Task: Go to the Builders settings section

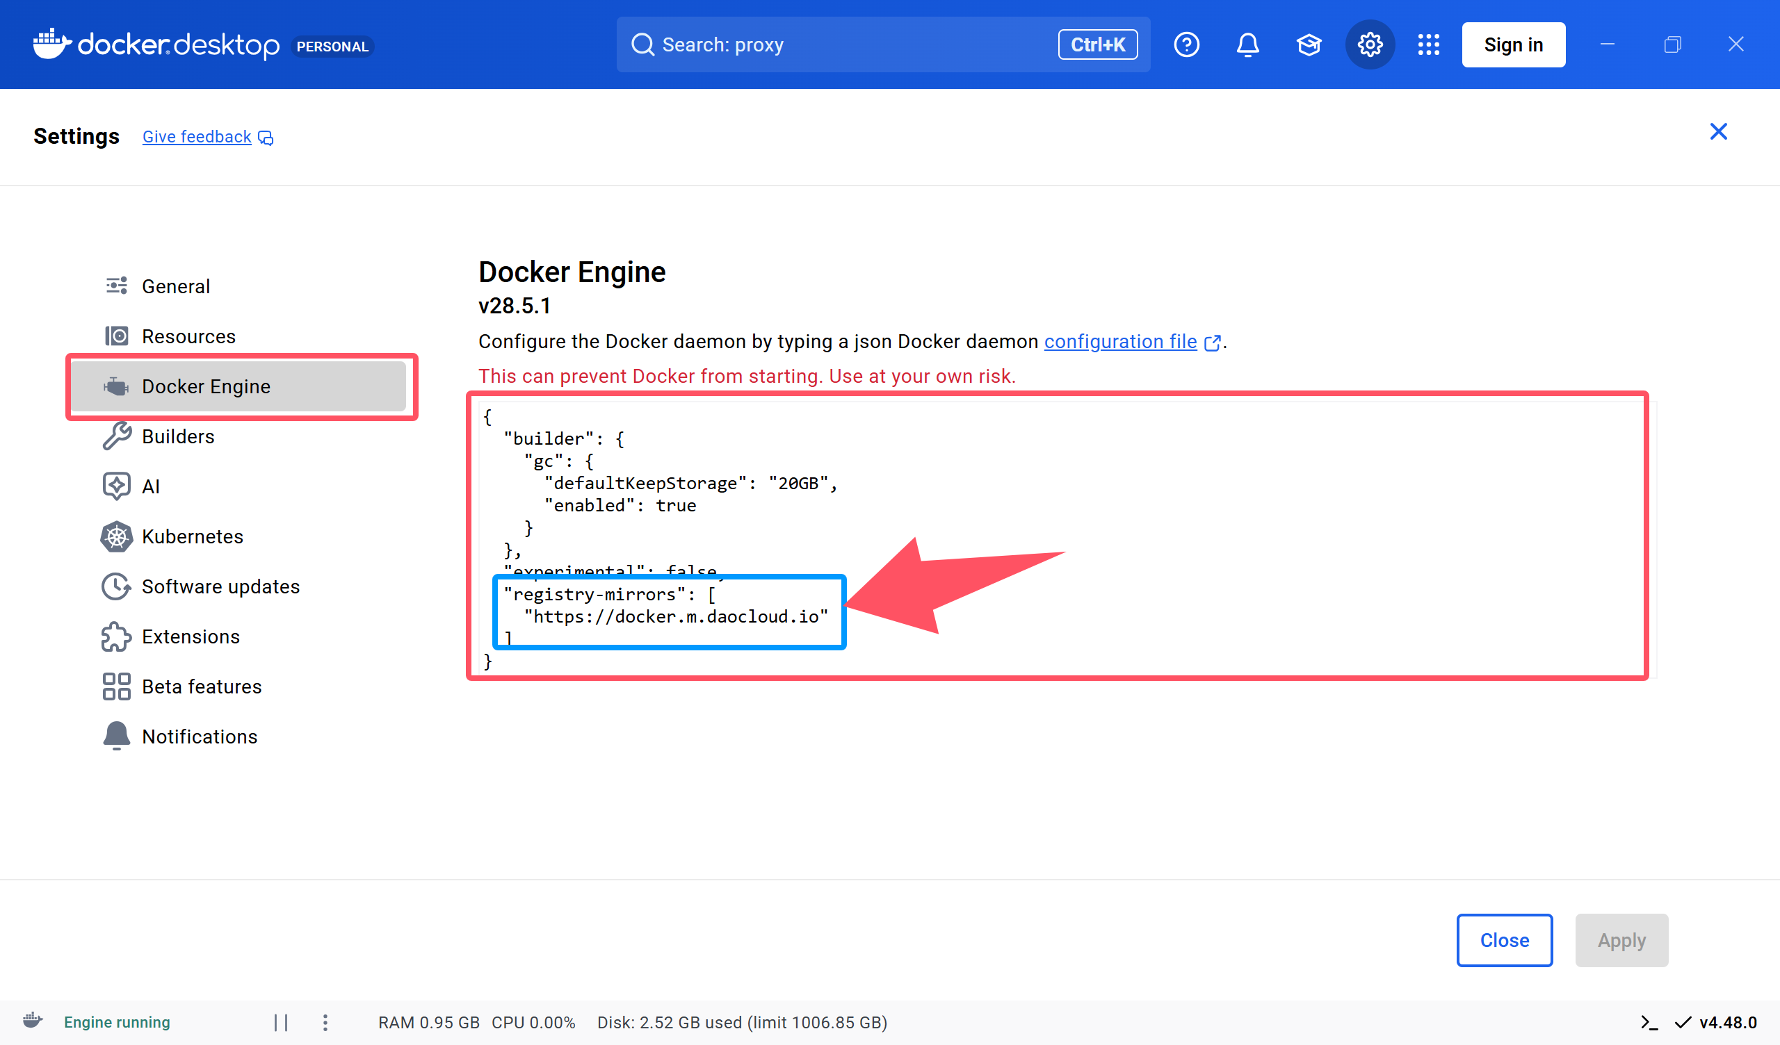Action: 177,436
